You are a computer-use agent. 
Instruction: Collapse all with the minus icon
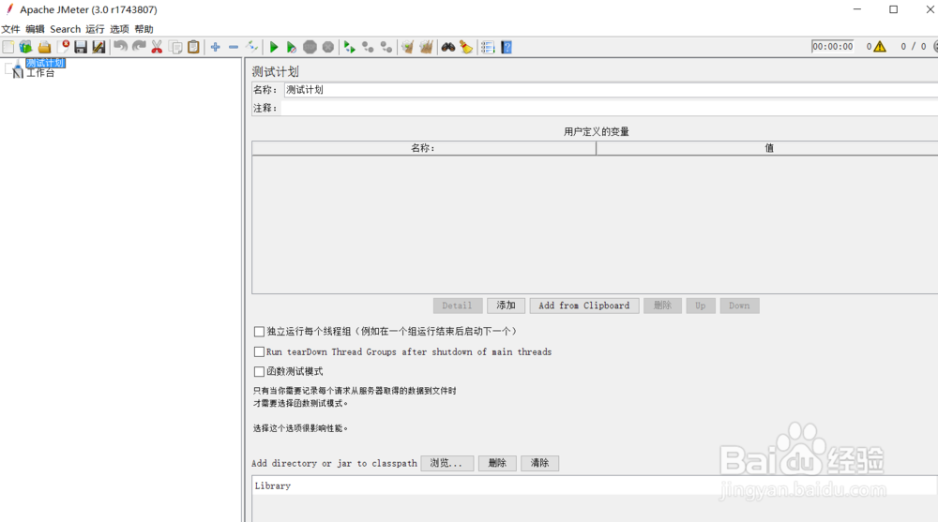pyautogui.click(x=234, y=47)
